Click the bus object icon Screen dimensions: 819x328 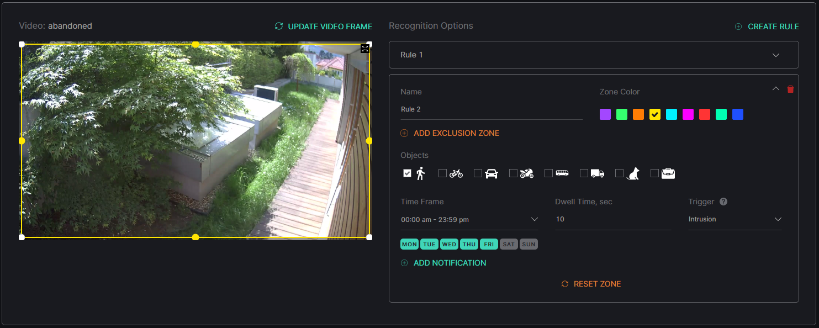(x=562, y=173)
